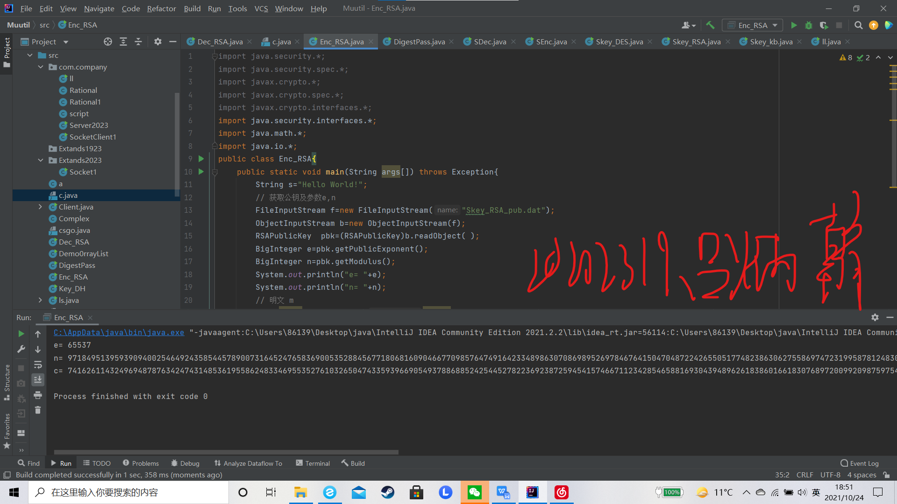
Task: Click the Clear All trash icon in the Run panel
Action: [38, 410]
